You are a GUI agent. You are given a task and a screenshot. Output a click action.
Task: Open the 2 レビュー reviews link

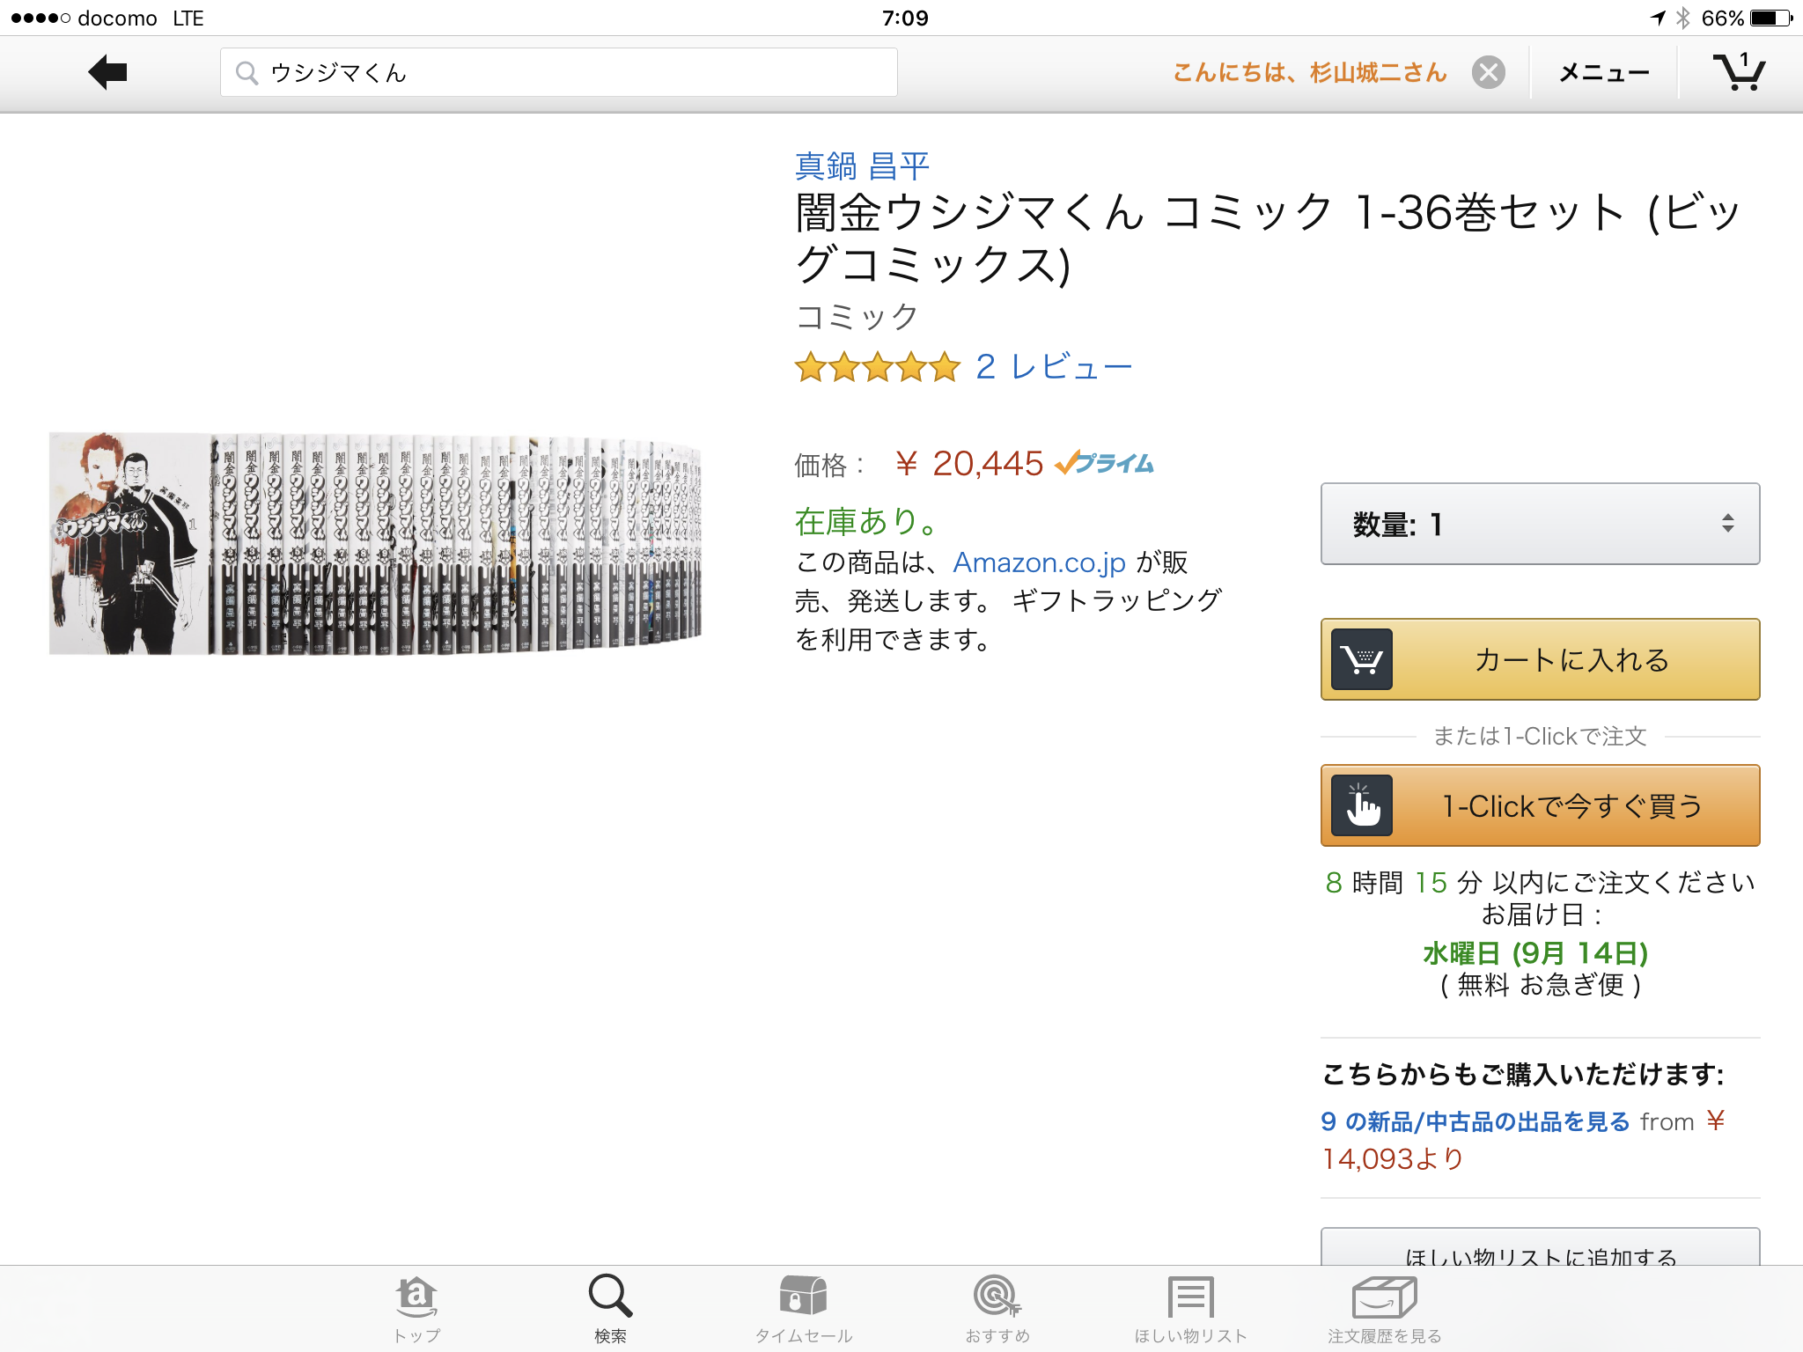[x=1054, y=367]
